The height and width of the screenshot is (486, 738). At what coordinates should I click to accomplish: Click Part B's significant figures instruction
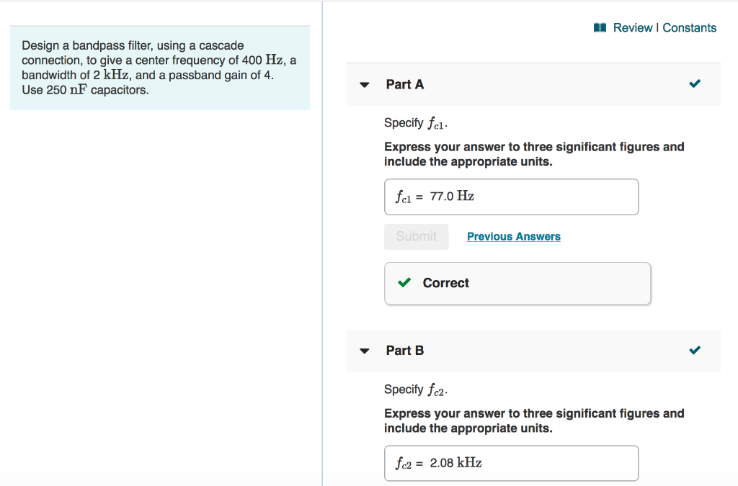534,420
